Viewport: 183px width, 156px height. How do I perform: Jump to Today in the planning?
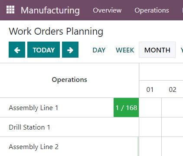43,50
